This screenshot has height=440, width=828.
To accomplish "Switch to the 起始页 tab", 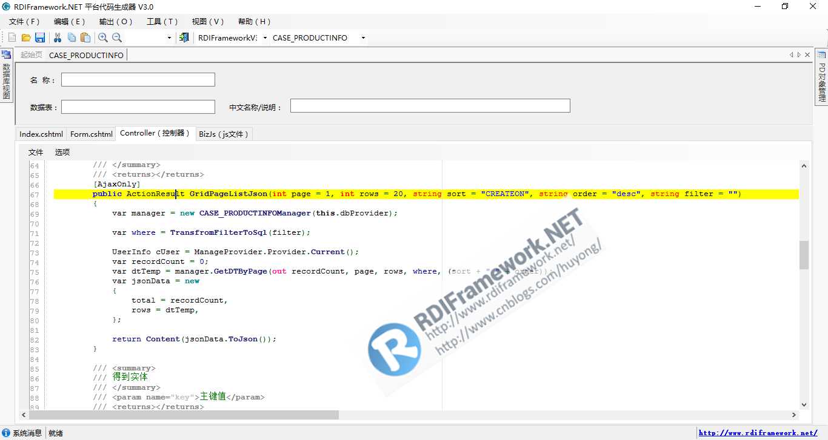I will (32, 55).
